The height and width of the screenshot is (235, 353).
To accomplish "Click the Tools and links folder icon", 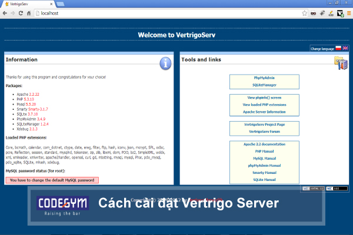I will [341, 63].
